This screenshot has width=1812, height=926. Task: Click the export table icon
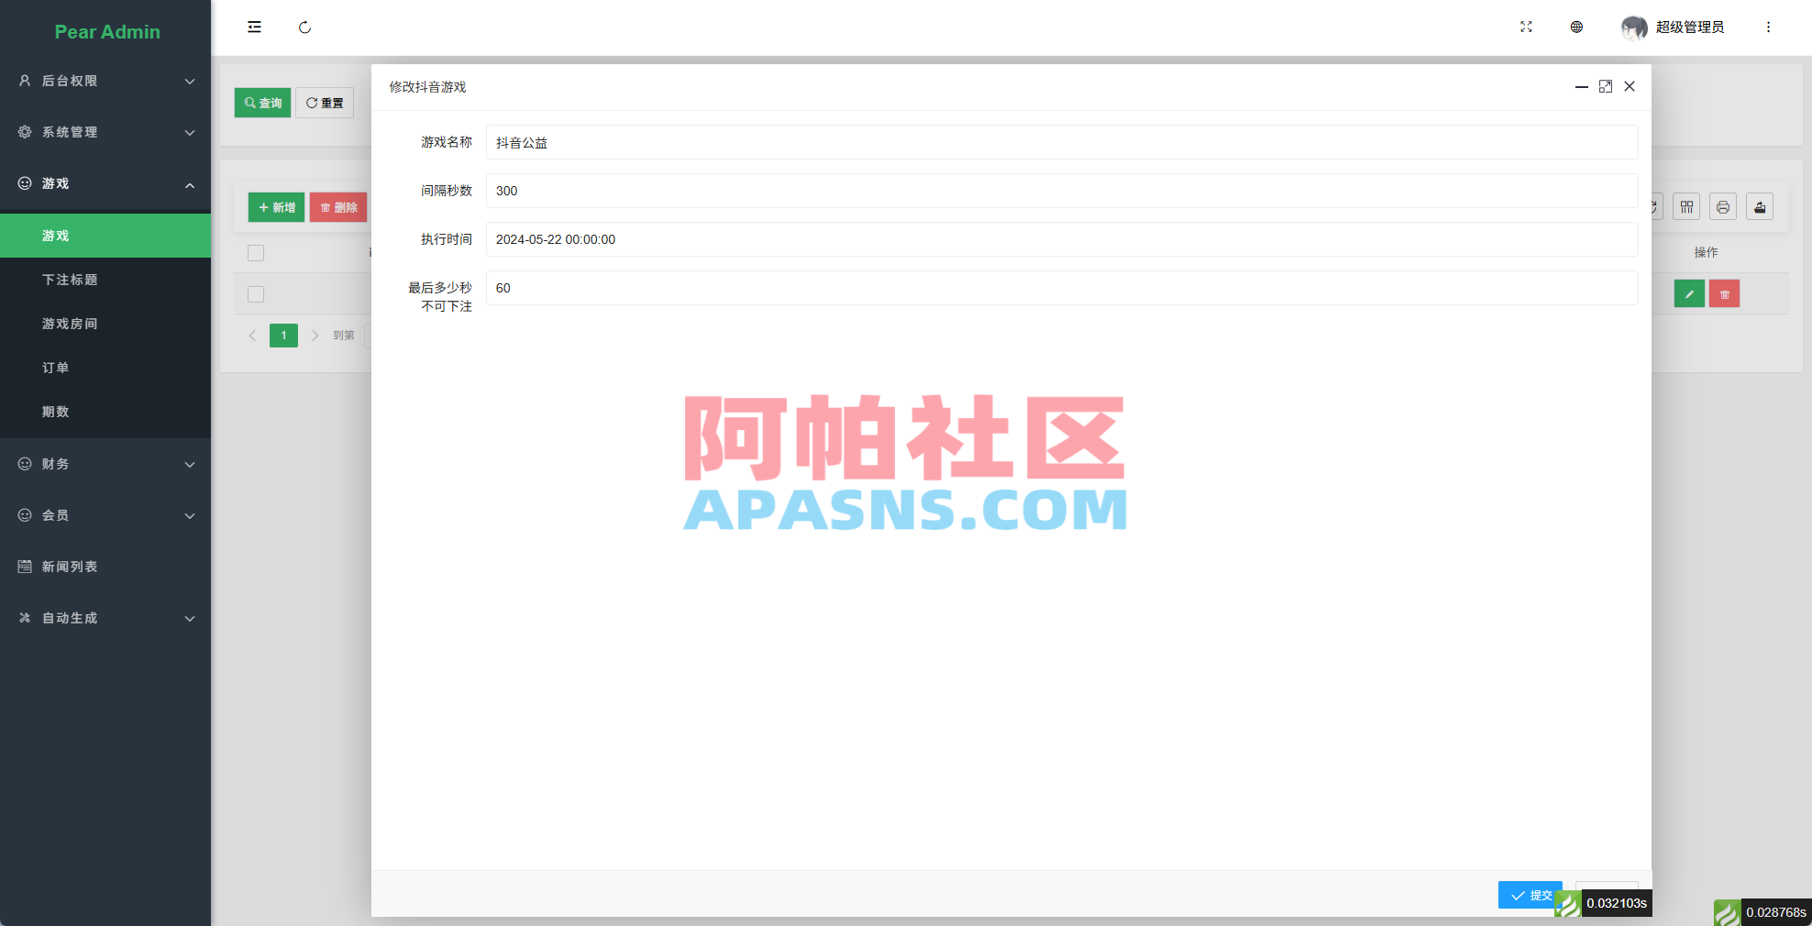(1760, 207)
